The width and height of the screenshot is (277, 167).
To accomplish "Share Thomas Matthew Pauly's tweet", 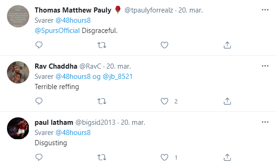I will 227,45.
